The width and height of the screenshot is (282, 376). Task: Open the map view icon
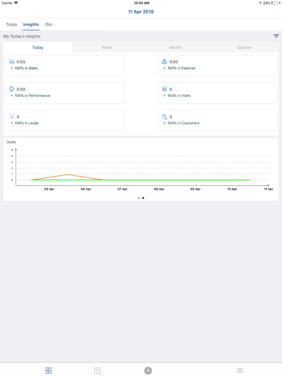click(x=97, y=370)
